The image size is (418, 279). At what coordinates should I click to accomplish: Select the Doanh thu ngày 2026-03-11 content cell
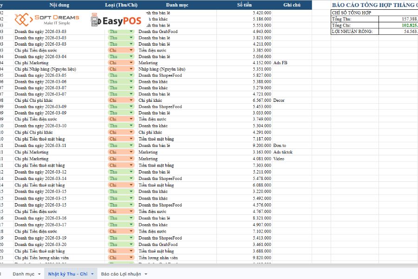pyautogui.click(x=59, y=146)
